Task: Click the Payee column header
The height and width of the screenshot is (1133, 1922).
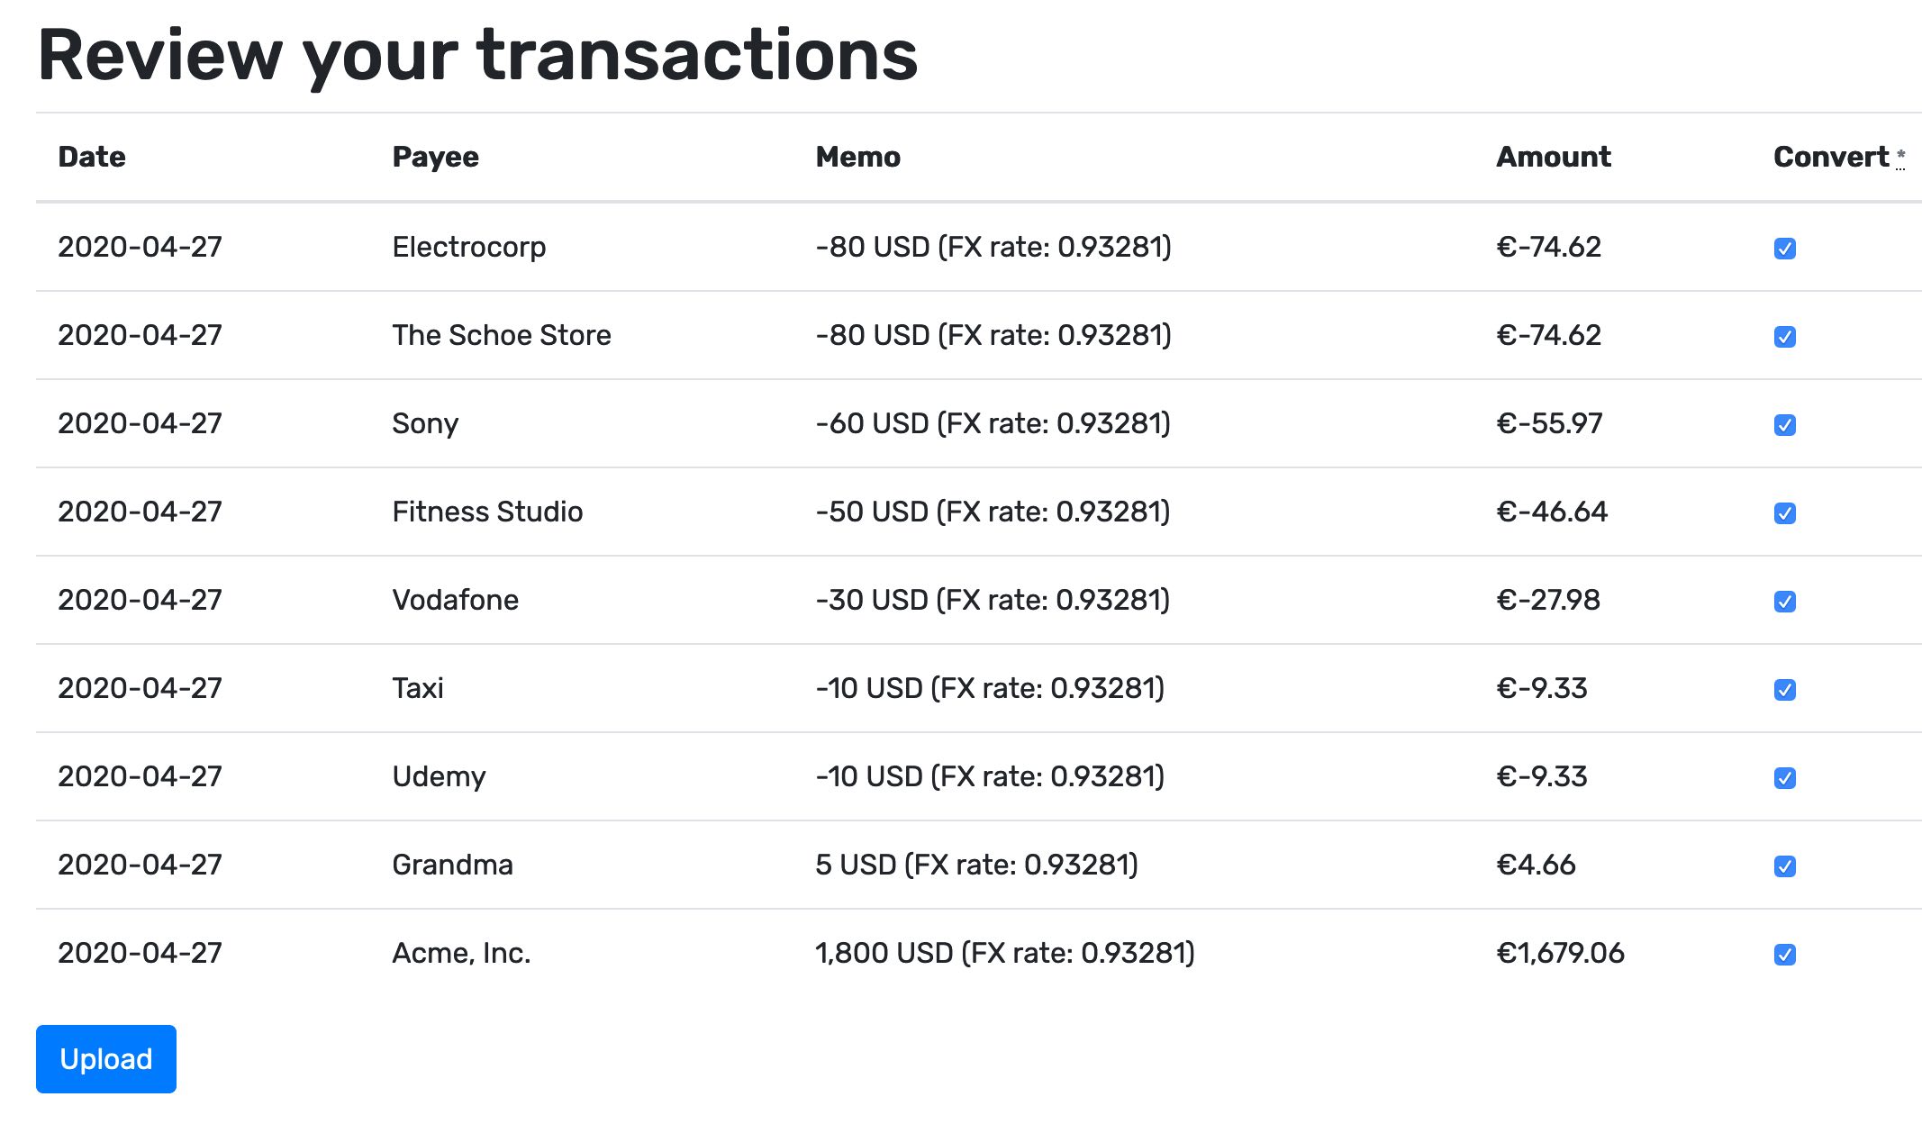Action: [436, 157]
